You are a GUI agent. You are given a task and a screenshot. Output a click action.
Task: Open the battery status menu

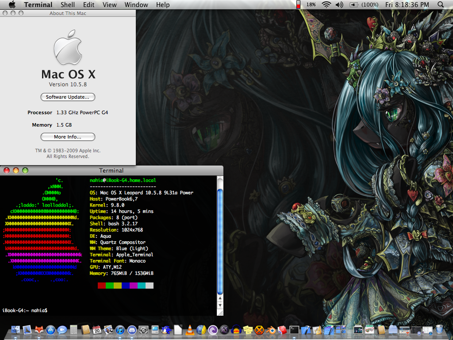coord(353,5)
